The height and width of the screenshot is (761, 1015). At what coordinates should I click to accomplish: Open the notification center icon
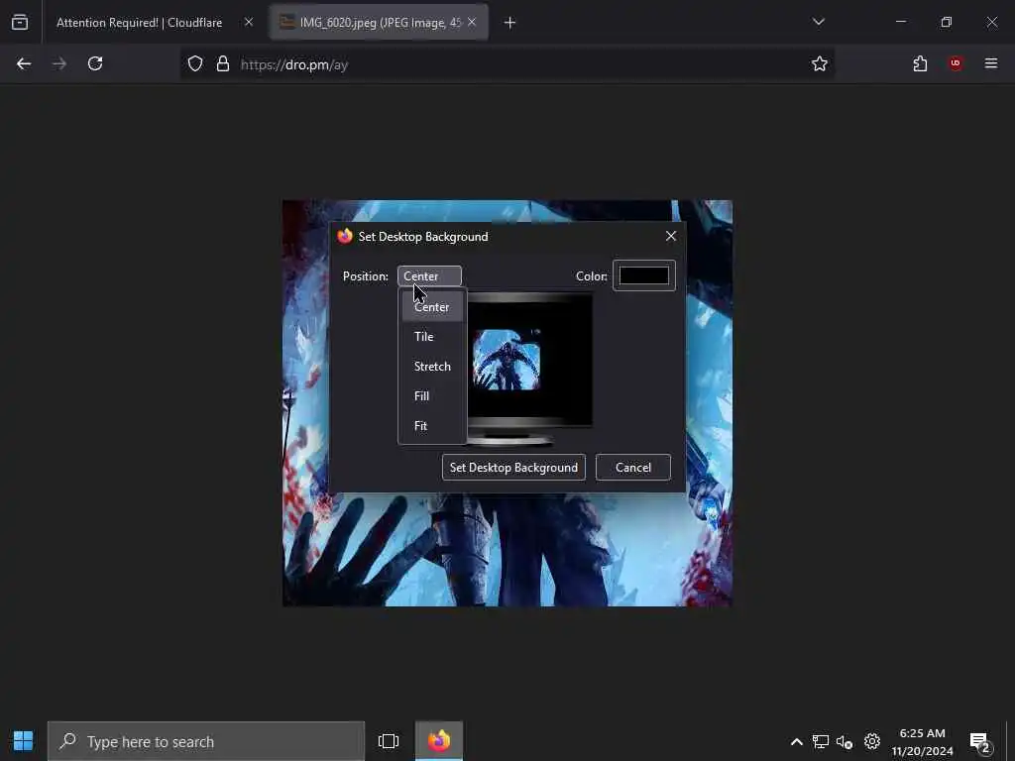[x=980, y=742]
